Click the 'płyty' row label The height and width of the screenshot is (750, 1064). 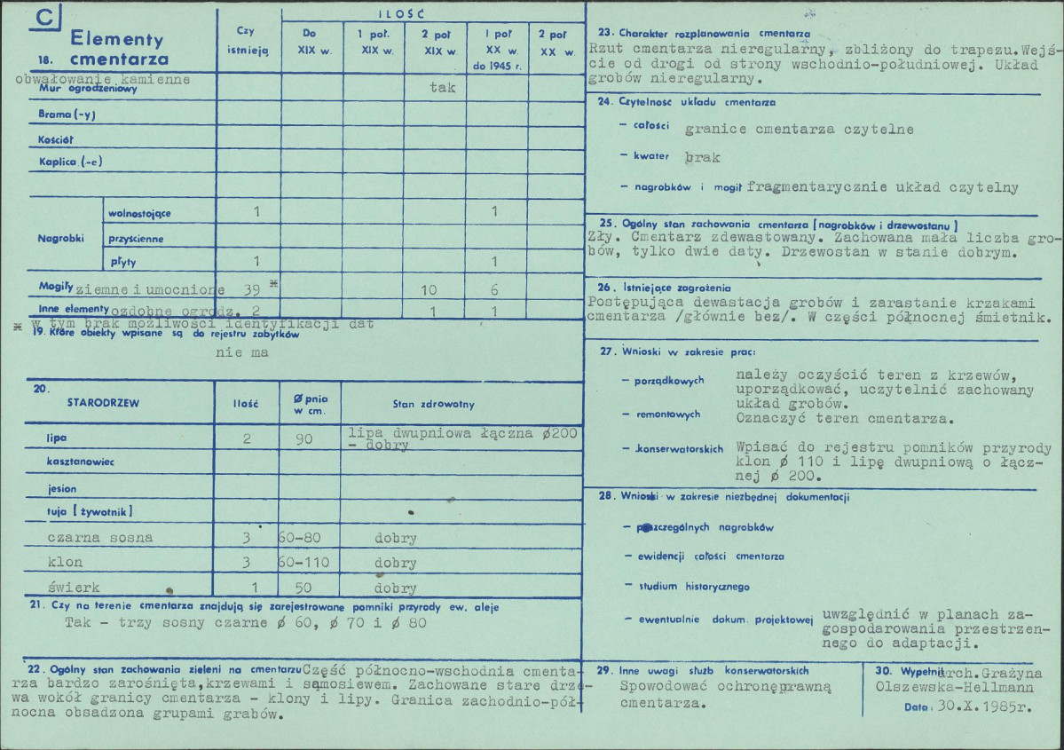tap(122, 262)
